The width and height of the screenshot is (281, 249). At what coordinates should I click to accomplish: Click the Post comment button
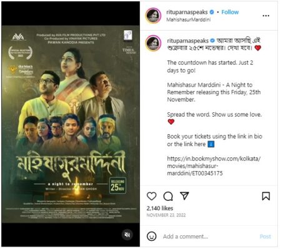coord(265,237)
